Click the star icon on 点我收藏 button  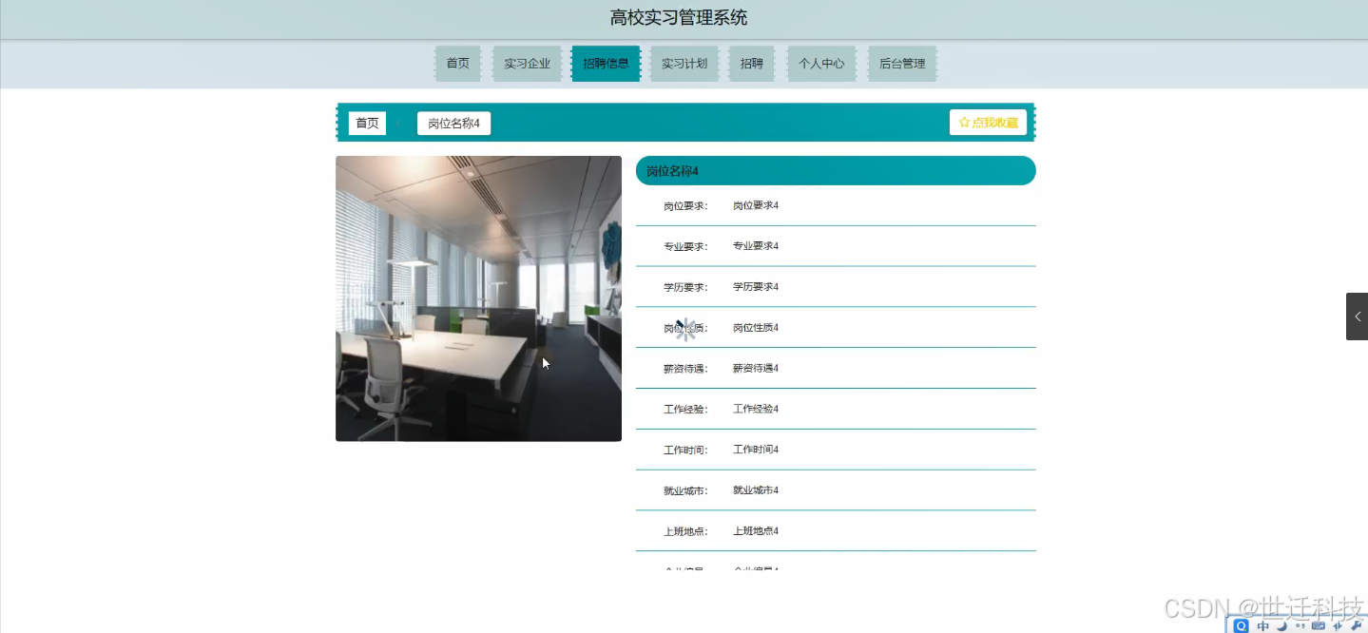pos(964,122)
